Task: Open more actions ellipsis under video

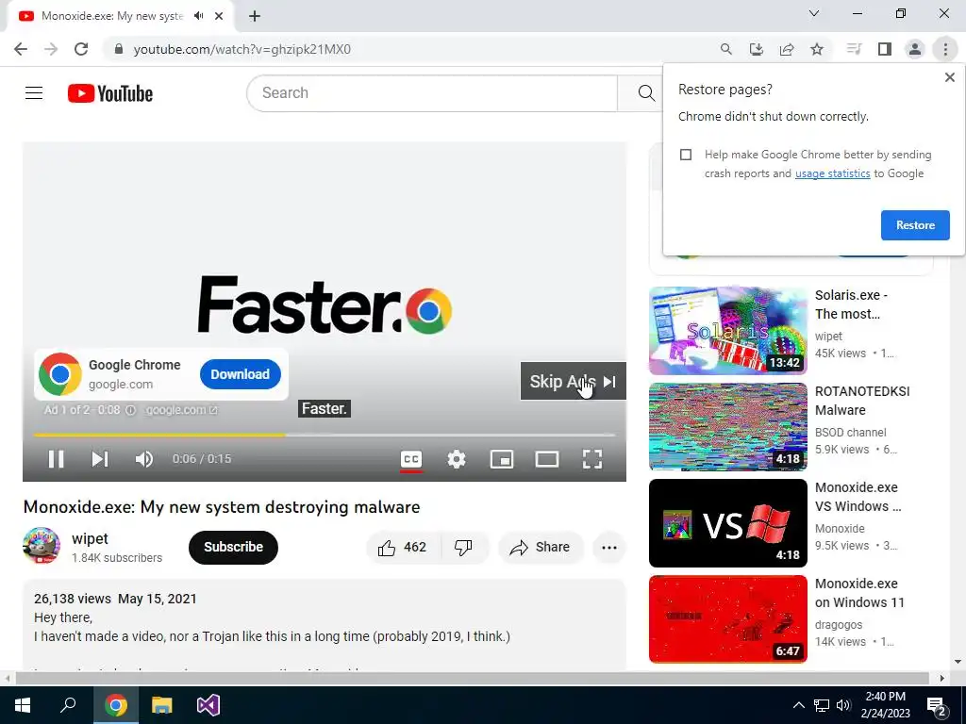Action: pyautogui.click(x=609, y=548)
